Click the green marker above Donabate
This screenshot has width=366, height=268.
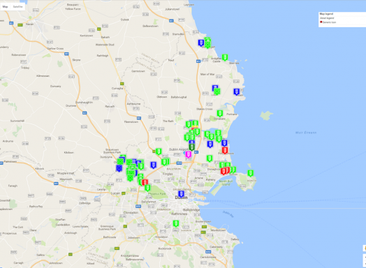tap(220, 113)
